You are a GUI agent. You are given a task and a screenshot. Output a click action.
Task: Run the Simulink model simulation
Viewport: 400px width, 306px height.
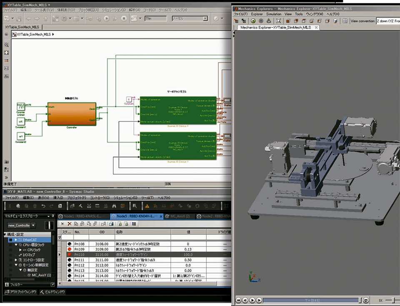click(107, 19)
